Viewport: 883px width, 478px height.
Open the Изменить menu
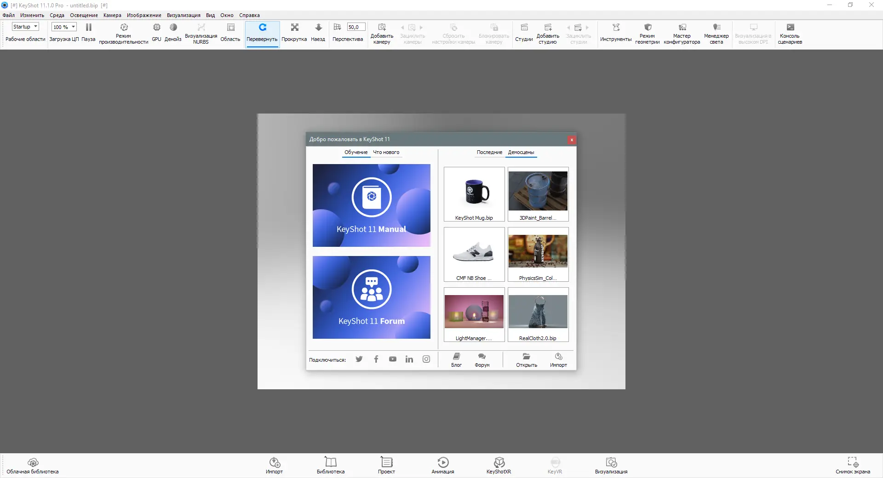click(32, 15)
